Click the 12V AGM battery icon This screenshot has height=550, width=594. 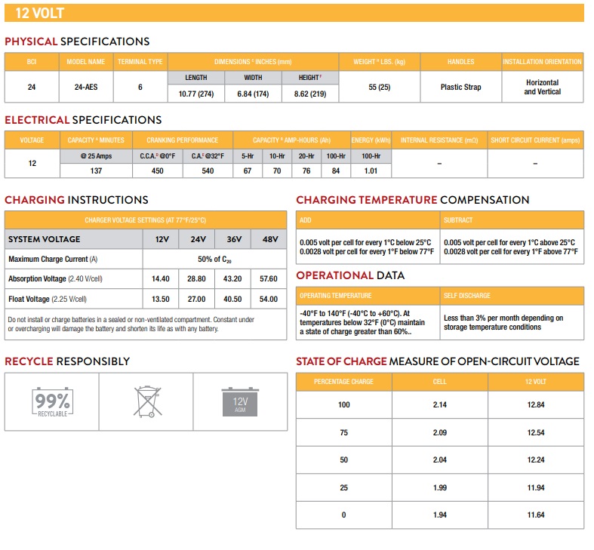pos(239,402)
